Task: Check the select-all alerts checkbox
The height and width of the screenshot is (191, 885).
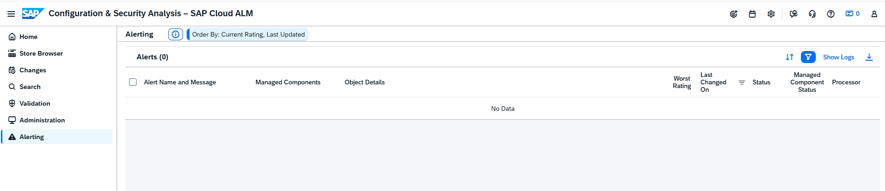Action: pyautogui.click(x=133, y=82)
